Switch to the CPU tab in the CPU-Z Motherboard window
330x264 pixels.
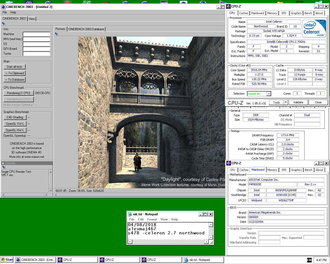(233, 170)
